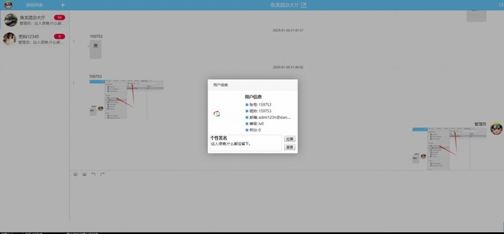The width and height of the screenshot is (504, 234).
Task: Click the unread badge showing 54
Action: pos(59,18)
